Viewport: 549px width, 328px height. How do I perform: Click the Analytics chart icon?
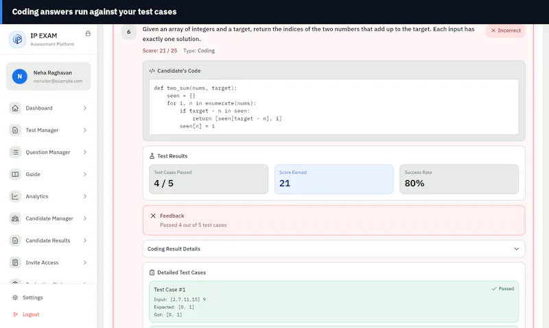click(x=15, y=197)
